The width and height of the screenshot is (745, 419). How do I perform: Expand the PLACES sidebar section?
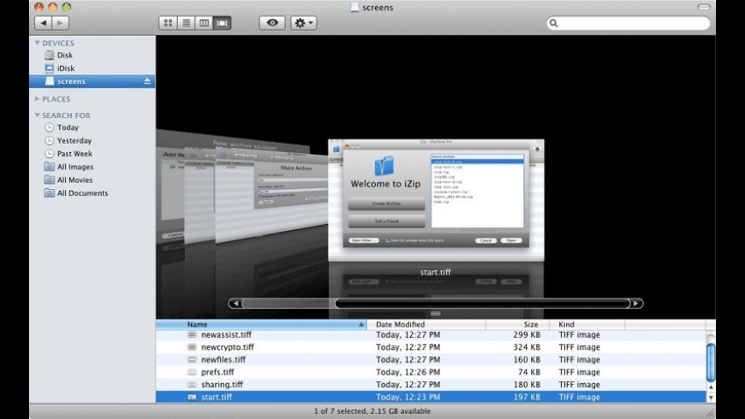coord(38,99)
